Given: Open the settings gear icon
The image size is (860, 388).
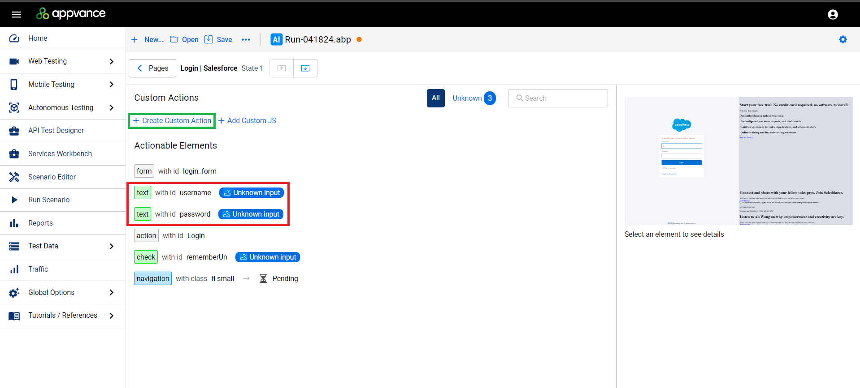Looking at the screenshot, I should (843, 39).
